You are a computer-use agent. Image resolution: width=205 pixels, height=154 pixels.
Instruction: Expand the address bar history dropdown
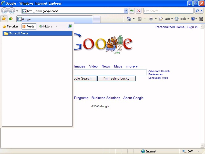click(126, 11)
